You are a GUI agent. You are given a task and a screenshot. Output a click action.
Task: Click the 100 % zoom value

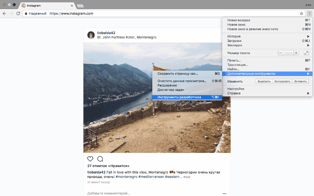pyautogui.click(x=288, y=53)
